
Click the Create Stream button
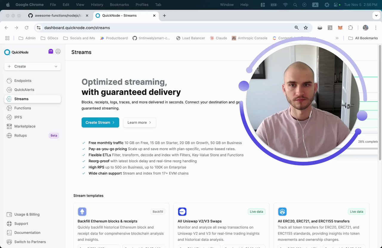pyautogui.click(x=100, y=122)
